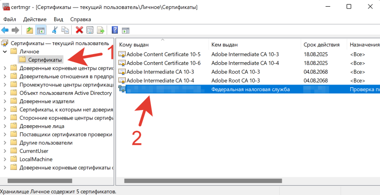380x195 pixels.
Task: Expand the Доверенные лица node
Action: (x=5, y=126)
